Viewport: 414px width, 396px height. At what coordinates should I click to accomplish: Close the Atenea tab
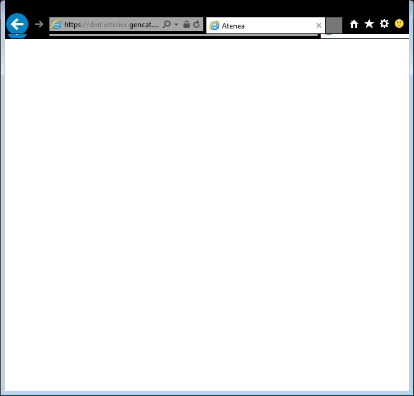pyautogui.click(x=319, y=26)
